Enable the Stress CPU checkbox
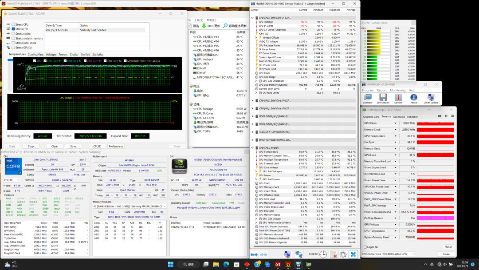The height and width of the screenshot is (270, 479). [x=13, y=24]
